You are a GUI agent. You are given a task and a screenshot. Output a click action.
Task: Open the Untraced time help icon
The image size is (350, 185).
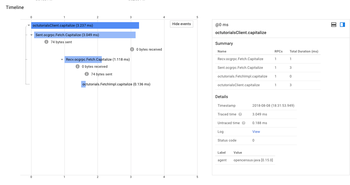(x=243, y=123)
